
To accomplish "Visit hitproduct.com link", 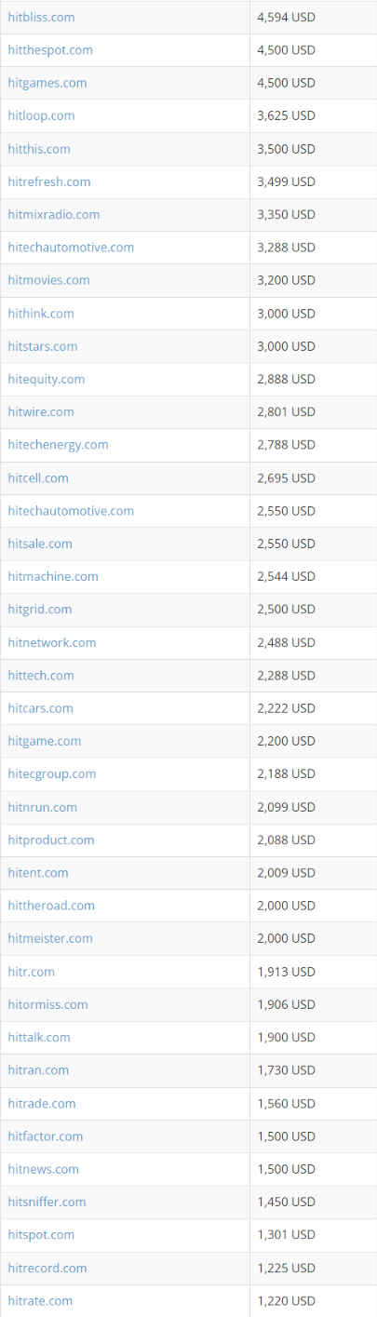I will (x=51, y=840).
